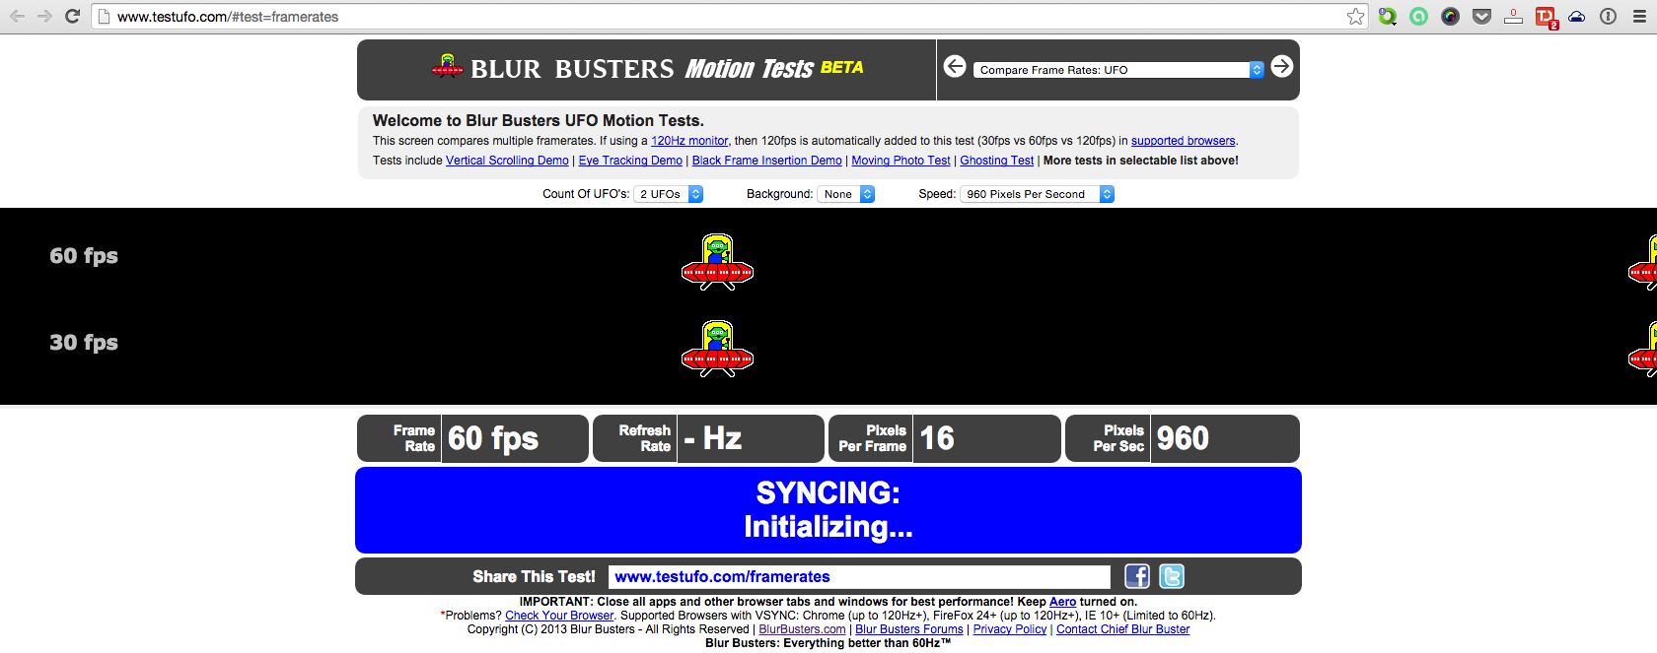Open the Background dropdown

point(845,194)
